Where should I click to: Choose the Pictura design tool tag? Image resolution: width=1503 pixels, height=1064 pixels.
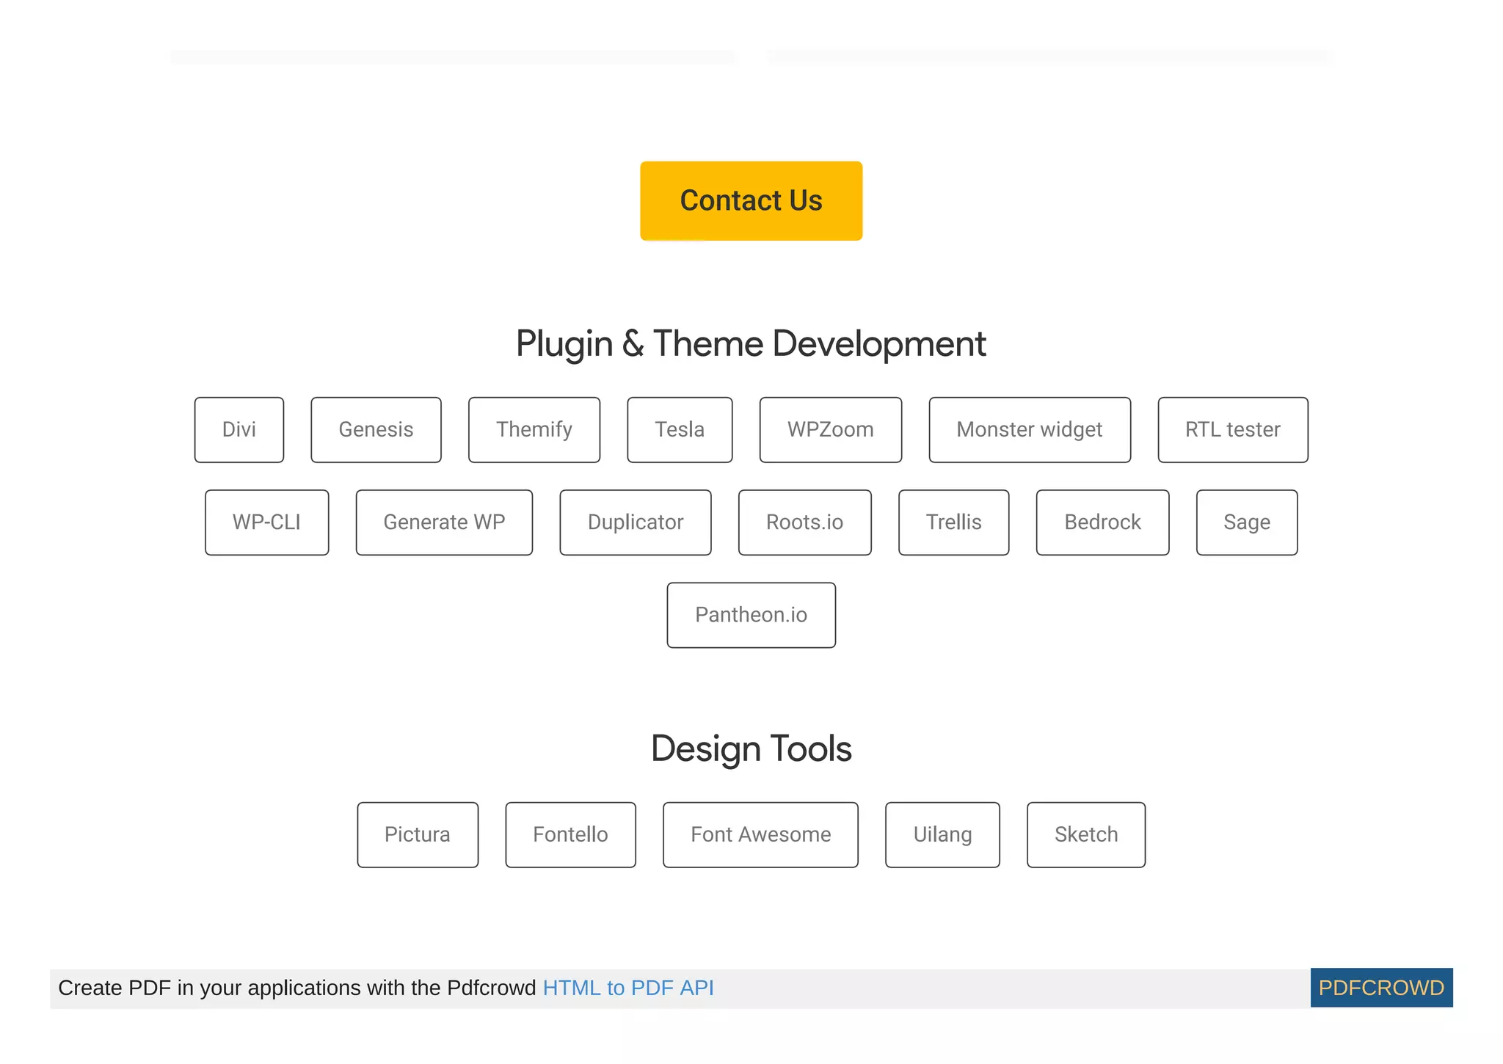coord(418,834)
